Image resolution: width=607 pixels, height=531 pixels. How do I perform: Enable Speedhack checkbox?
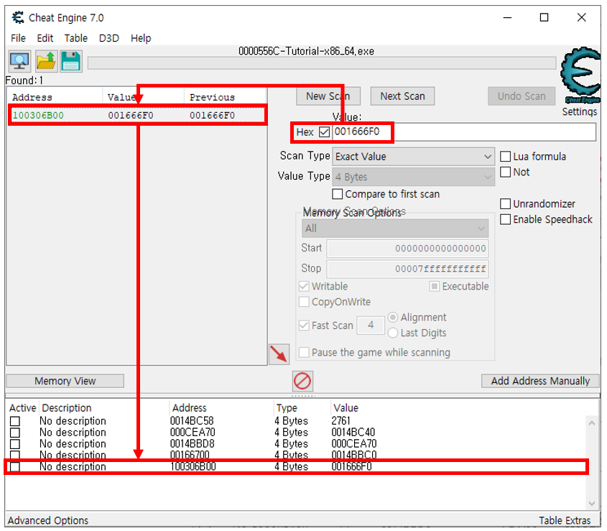[505, 219]
